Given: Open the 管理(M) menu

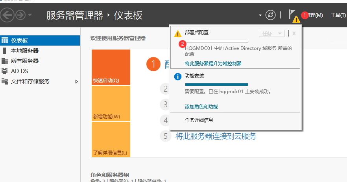Looking at the screenshot, I should click(315, 15).
